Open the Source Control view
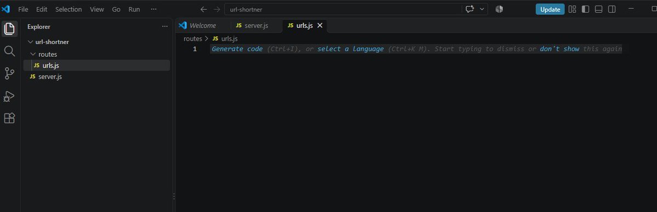657x212 pixels. tap(9, 74)
